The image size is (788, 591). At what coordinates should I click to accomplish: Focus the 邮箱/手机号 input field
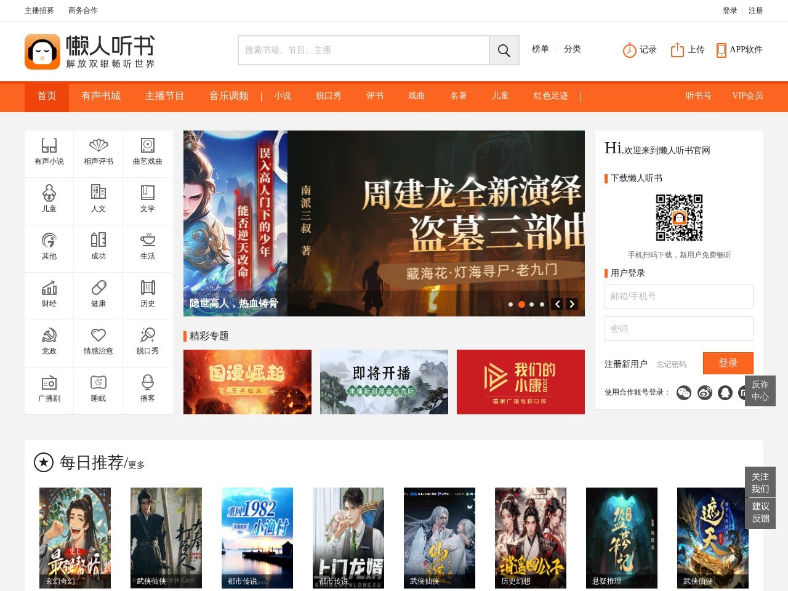[x=679, y=296]
